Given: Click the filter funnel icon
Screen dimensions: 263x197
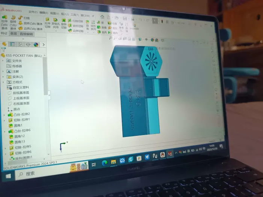Looking at the screenshot, I should pos(3,50).
